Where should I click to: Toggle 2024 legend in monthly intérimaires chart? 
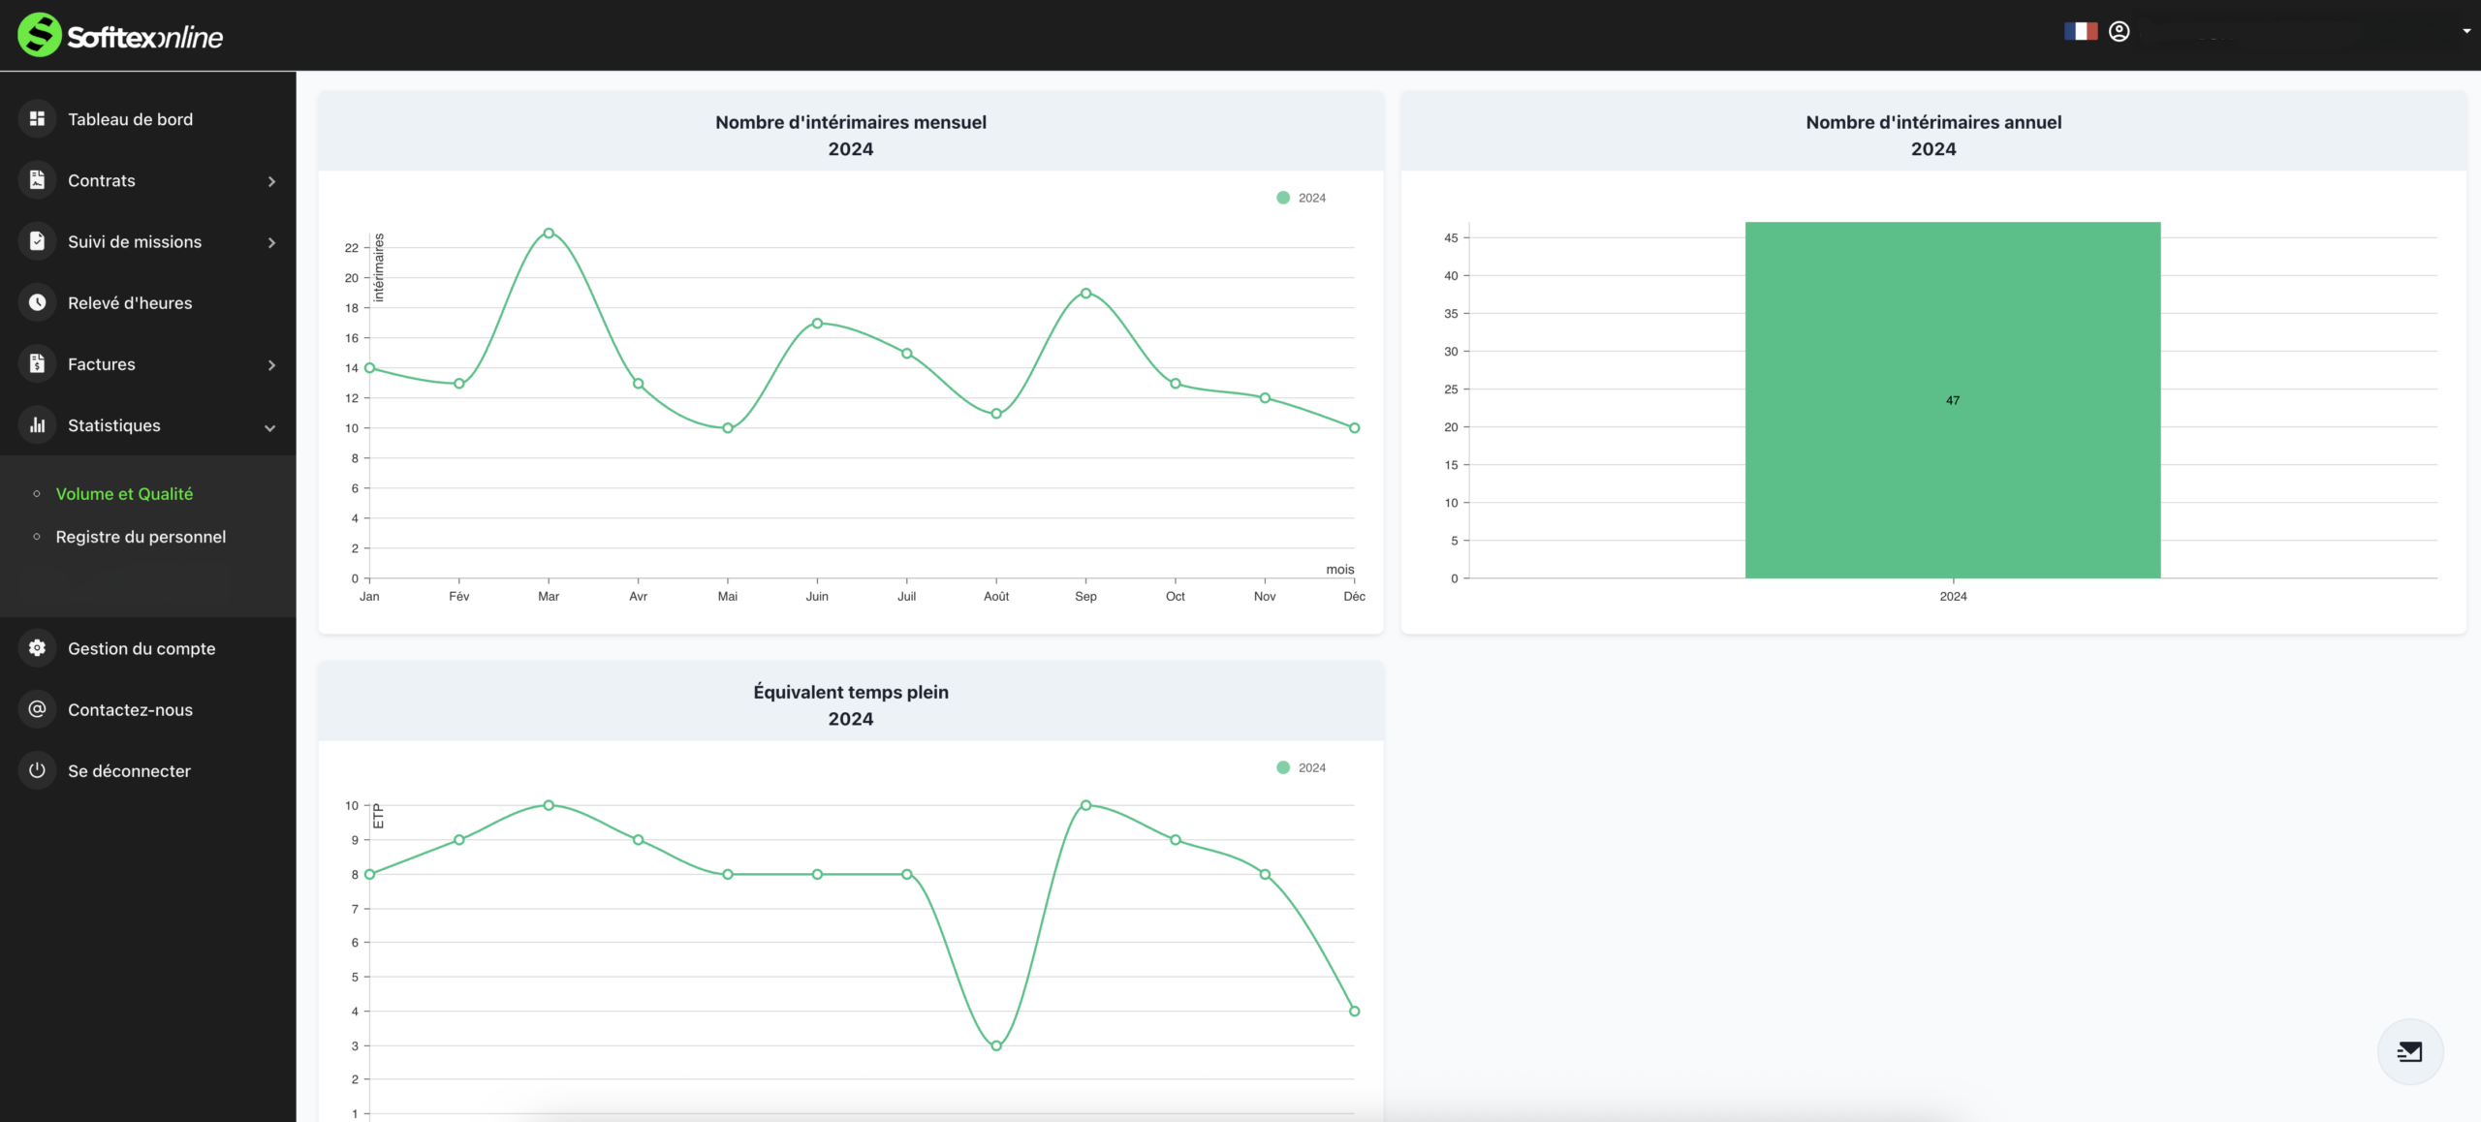tap(1301, 198)
